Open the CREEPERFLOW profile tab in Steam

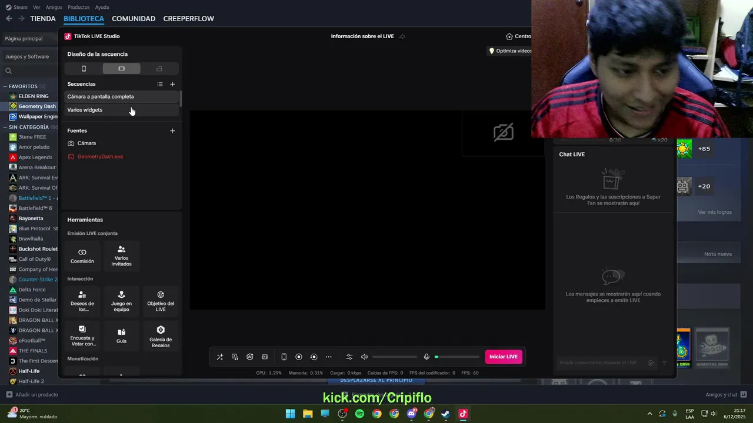188,19
